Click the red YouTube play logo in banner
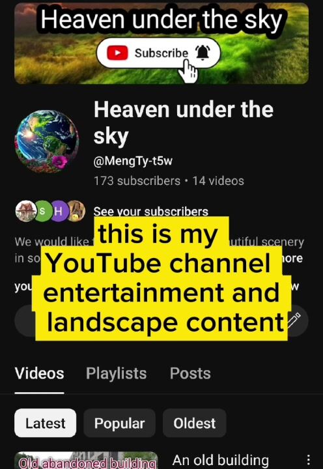This screenshot has height=469, width=323. click(x=117, y=53)
